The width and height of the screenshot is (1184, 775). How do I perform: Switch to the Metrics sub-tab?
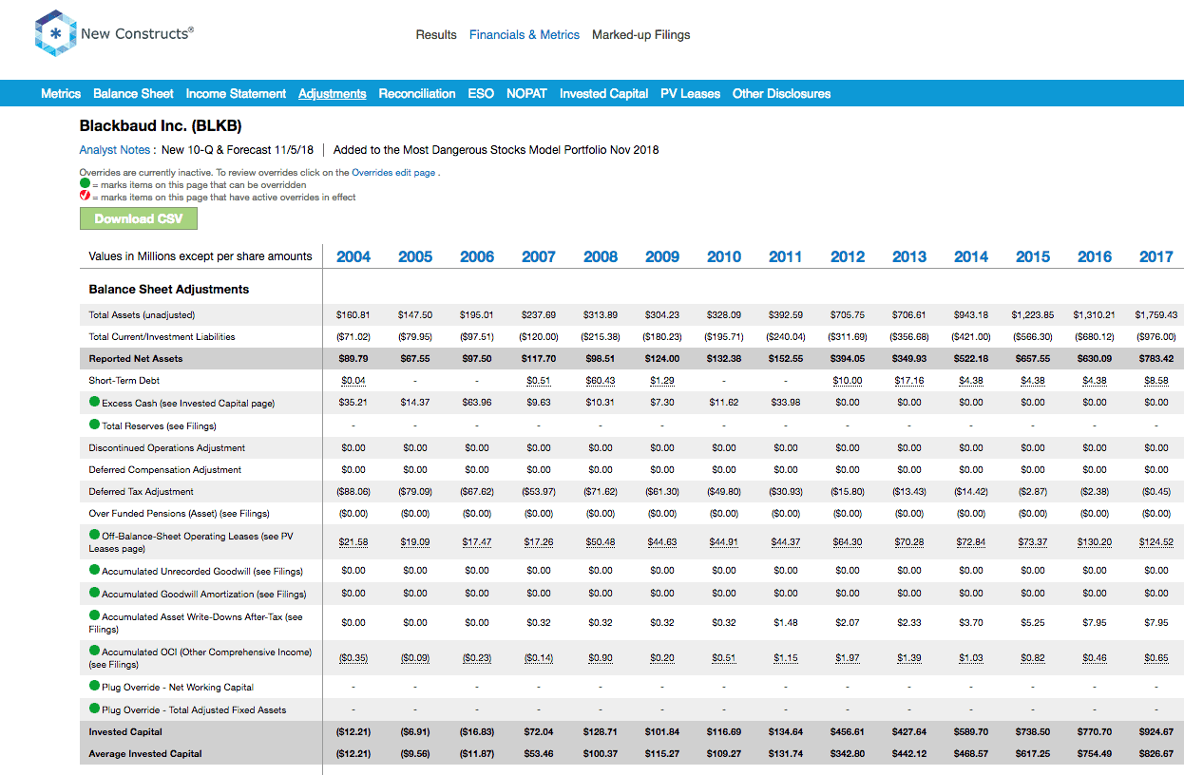(61, 93)
